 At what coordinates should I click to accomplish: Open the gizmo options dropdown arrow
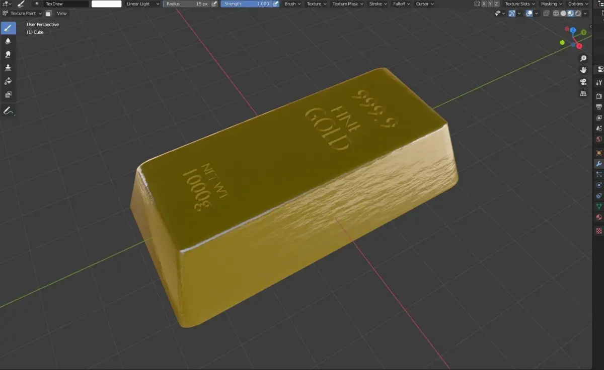tap(520, 14)
